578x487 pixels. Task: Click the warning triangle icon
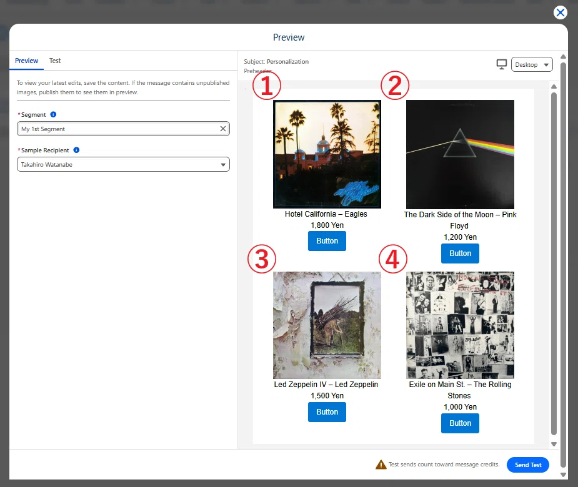[x=381, y=465]
